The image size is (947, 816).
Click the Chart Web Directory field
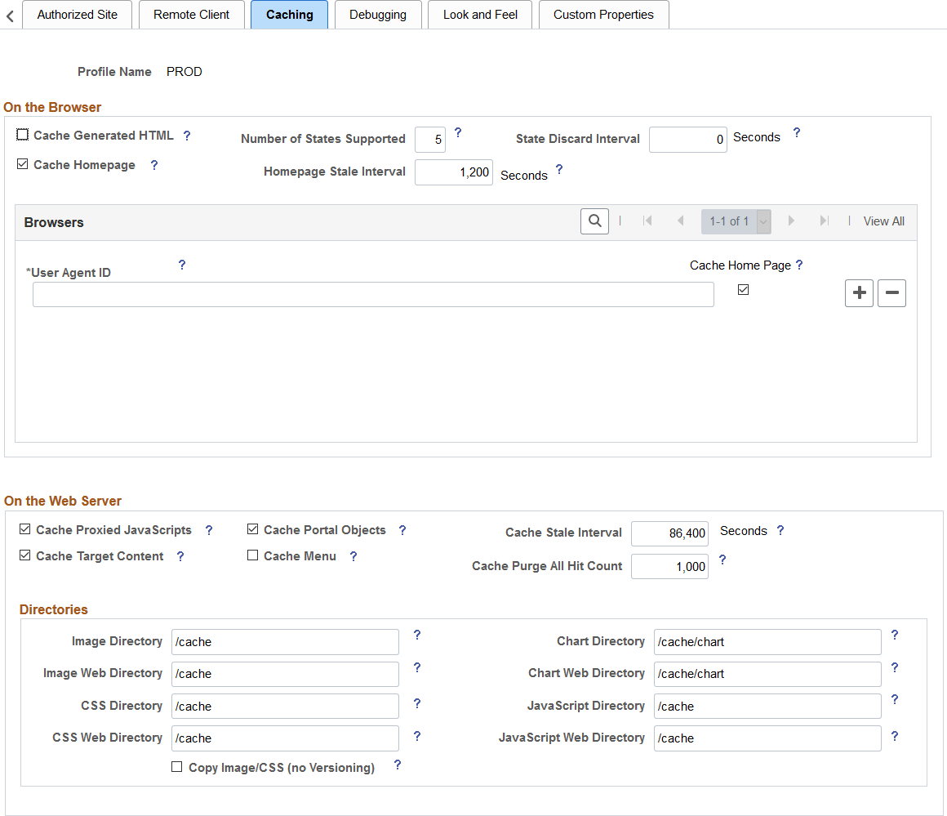767,674
